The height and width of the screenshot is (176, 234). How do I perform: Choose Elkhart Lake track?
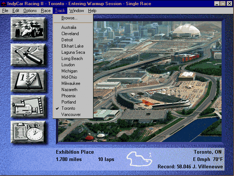point(72,46)
